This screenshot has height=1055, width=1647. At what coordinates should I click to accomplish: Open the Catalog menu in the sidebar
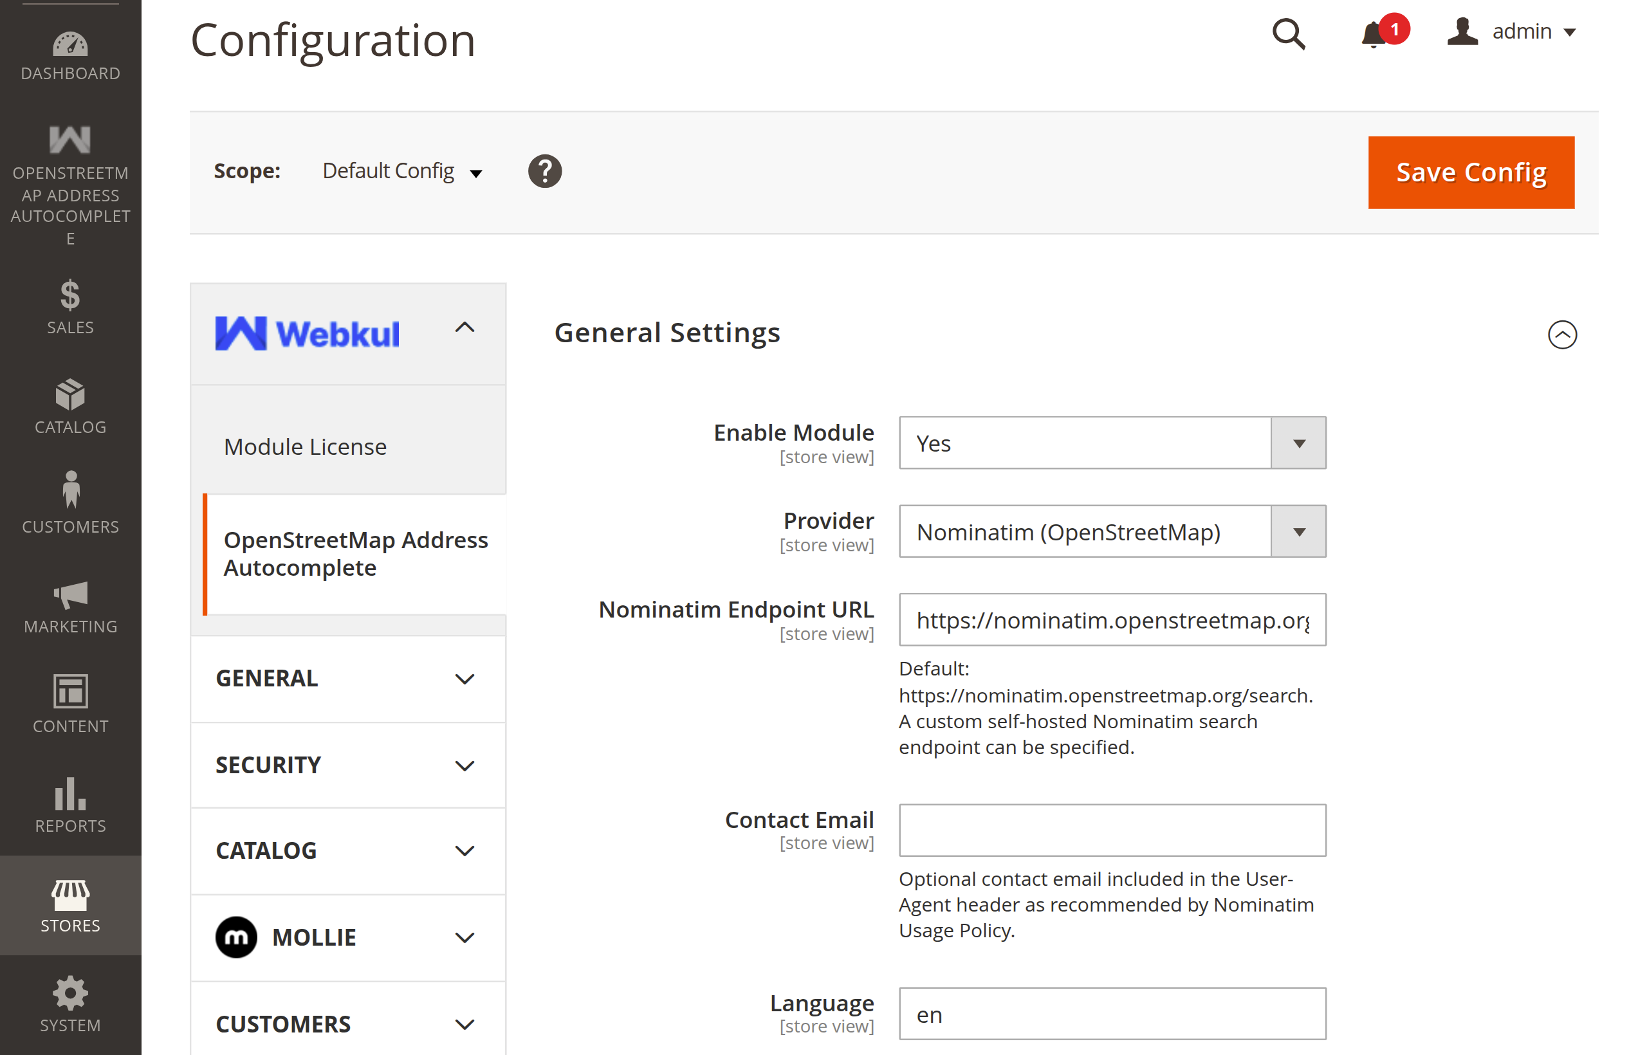coord(71,408)
